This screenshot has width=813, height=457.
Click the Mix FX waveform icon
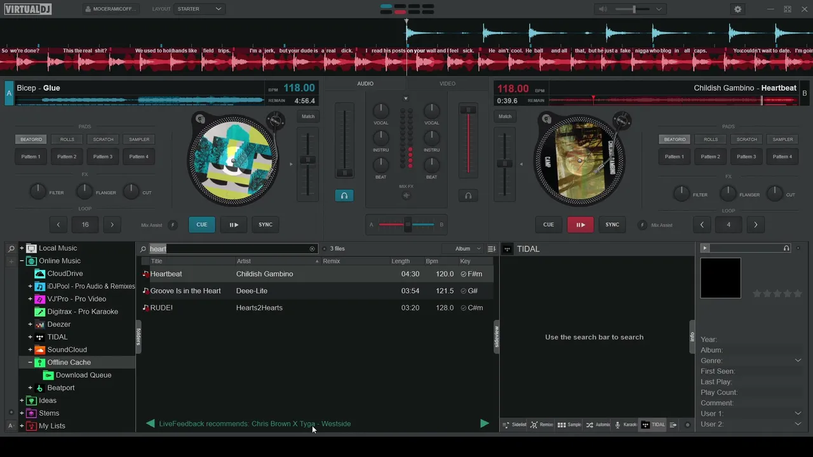(406, 195)
